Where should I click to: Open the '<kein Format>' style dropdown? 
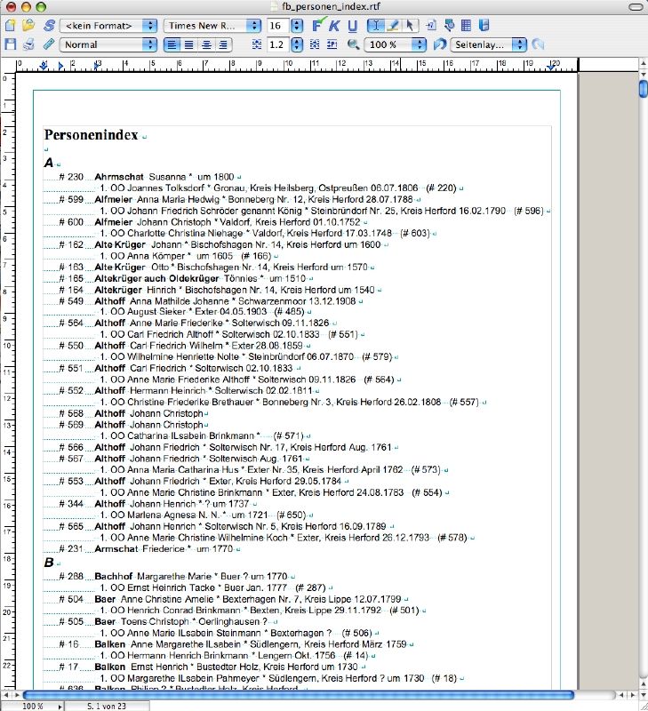(109, 25)
